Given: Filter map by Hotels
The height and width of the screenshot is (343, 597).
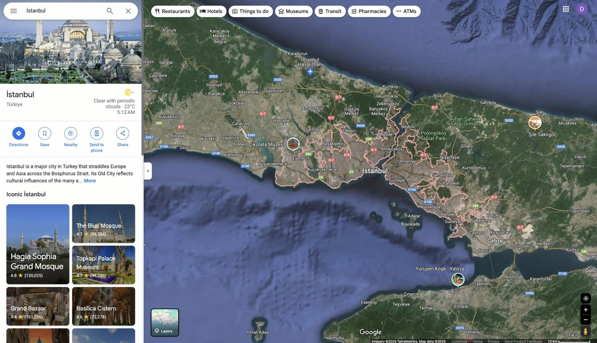Looking at the screenshot, I should pos(211,11).
